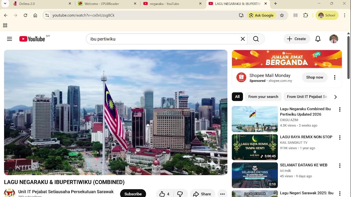Click the Shop now ad button
351x197 pixels.
[x=315, y=77]
